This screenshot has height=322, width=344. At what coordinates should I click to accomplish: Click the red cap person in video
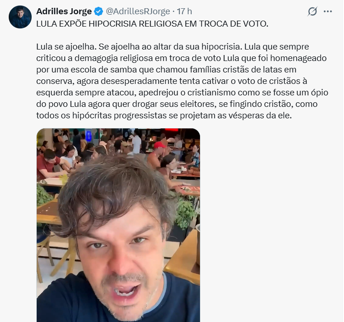click(x=159, y=151)
